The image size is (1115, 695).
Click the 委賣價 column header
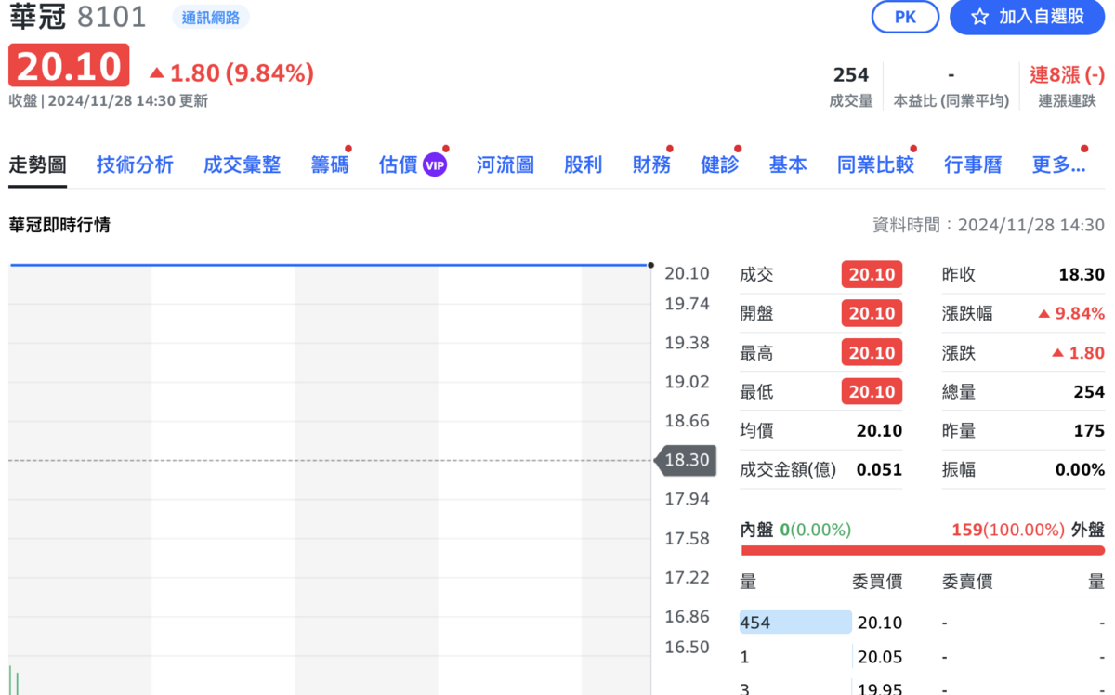pyautogui.click(x=967, y=582)
